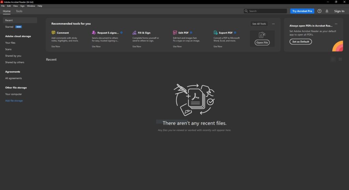Switch Recent files to list view
This screenshot has height=190, width=349.
coord(333,59)
